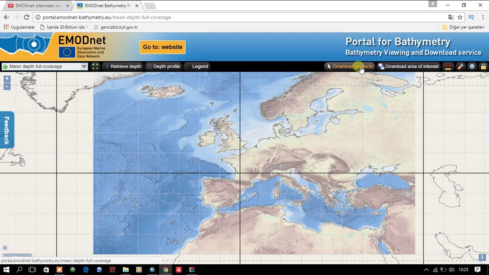Open Task View in taskbar

[32, 270]
